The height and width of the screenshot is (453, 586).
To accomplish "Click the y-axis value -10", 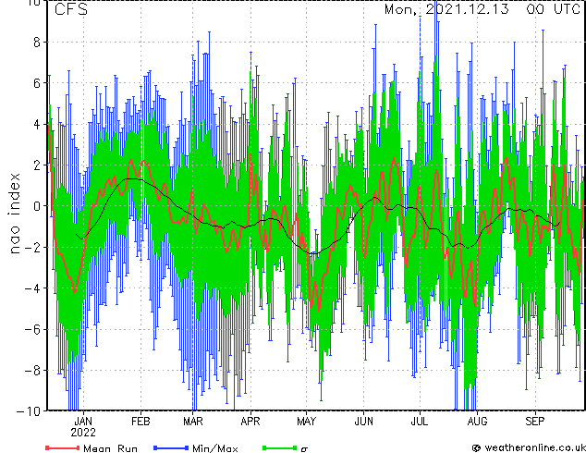I will pos(29,410).
